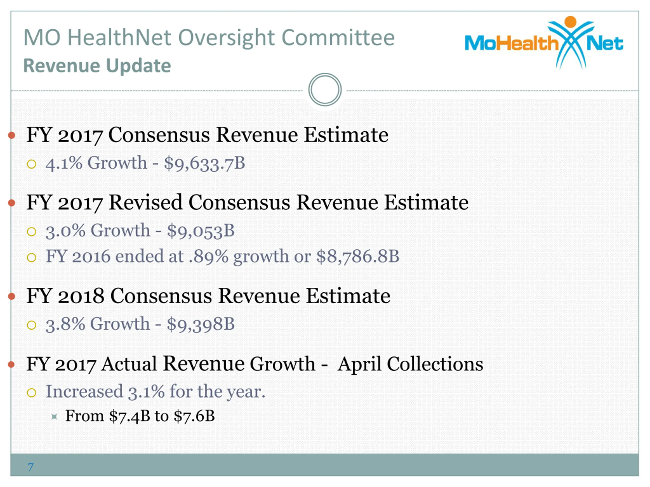Click red bullet beside FY 2018 Consensus
Screen dimensions: 650x487
11,297
